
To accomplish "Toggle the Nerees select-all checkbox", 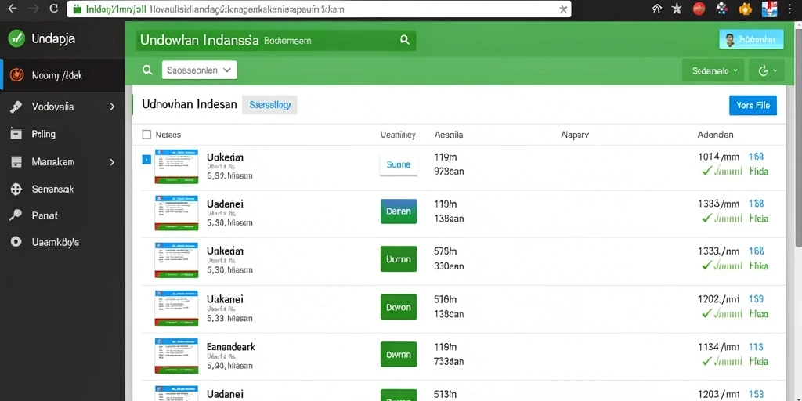I will tap(146, 135).
